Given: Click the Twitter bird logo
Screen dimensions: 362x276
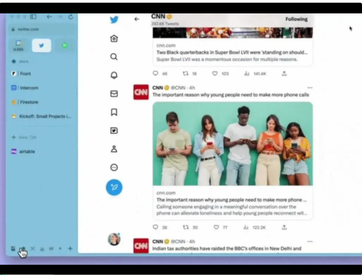Looking at the screenshot, I should [114, 19].
